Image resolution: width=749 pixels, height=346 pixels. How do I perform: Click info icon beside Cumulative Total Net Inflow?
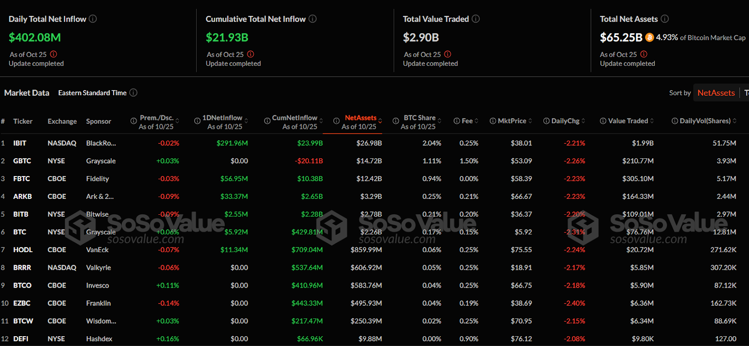tap(312, 19)
